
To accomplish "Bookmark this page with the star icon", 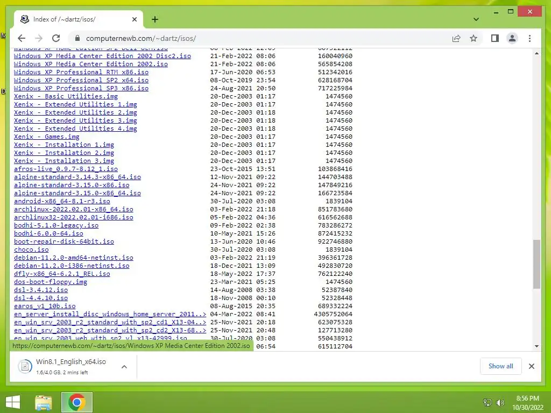I will click(x=474, y=38).
